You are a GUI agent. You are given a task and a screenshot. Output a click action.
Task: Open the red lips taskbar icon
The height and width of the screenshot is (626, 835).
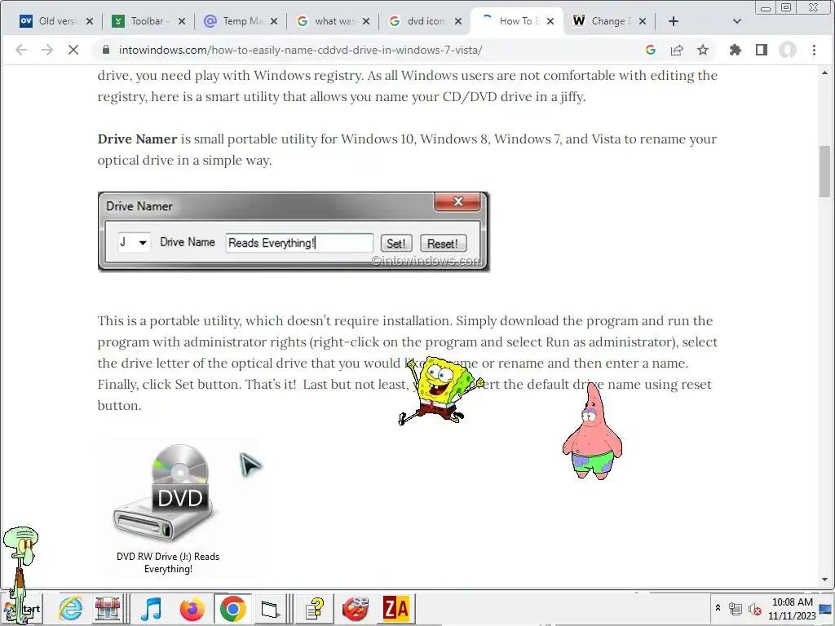(x=356, y=608)
